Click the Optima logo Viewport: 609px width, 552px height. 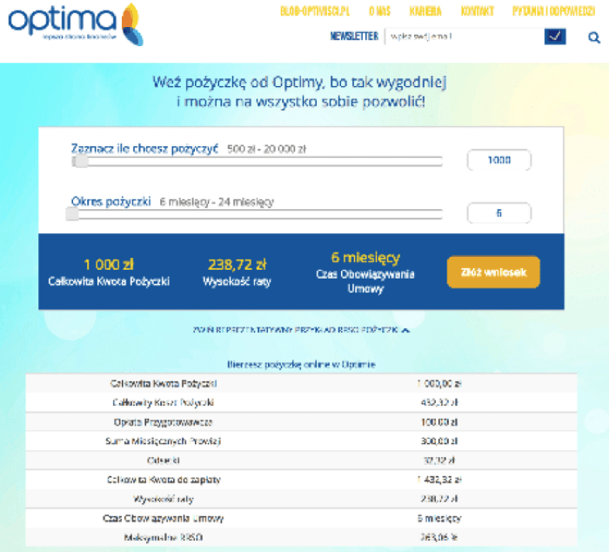click(76, 24)
